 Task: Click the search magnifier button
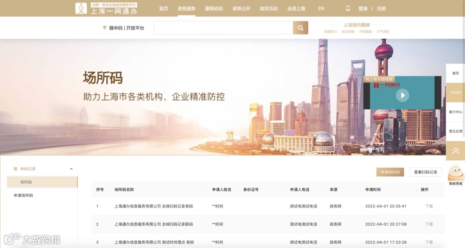point(301,28)
